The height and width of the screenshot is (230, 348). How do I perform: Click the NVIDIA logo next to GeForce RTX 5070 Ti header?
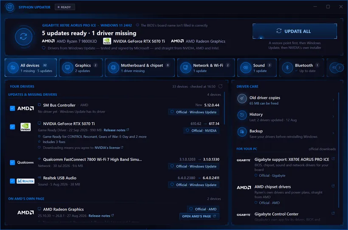pos(107,41)
